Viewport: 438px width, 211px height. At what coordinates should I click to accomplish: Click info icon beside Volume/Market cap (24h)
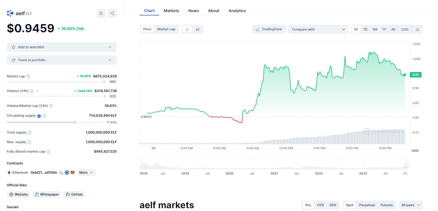point(51,106)
